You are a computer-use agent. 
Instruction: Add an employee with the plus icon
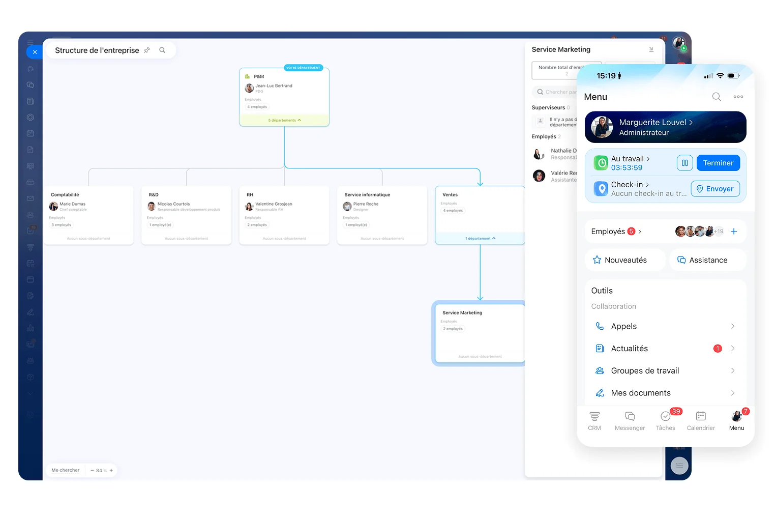[734, 232]
